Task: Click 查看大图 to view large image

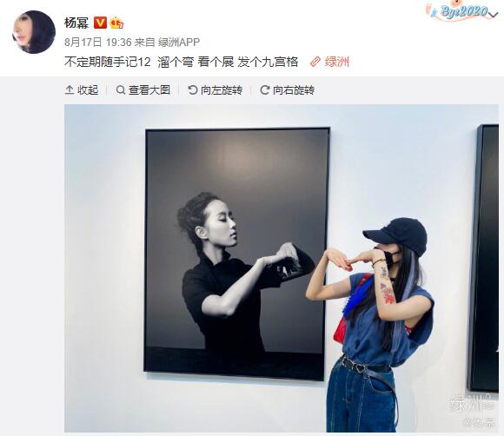Action: 143,90
